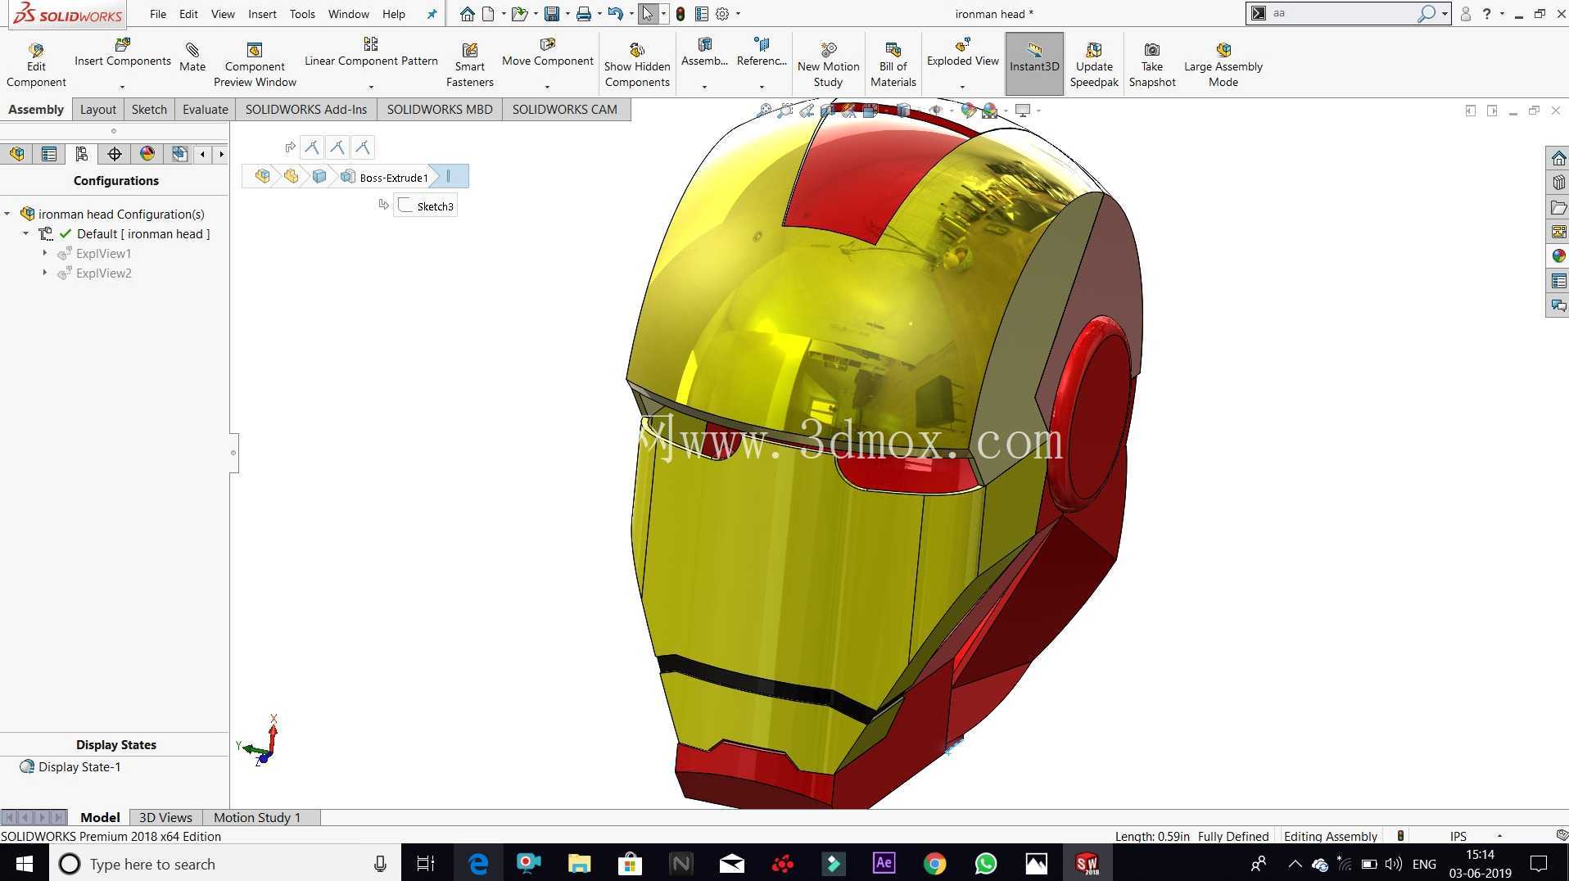Switch to the SOLIDWORKS Add-Ins tab
The height and width of the screenshot is (881, 1569).
[306, 109]
